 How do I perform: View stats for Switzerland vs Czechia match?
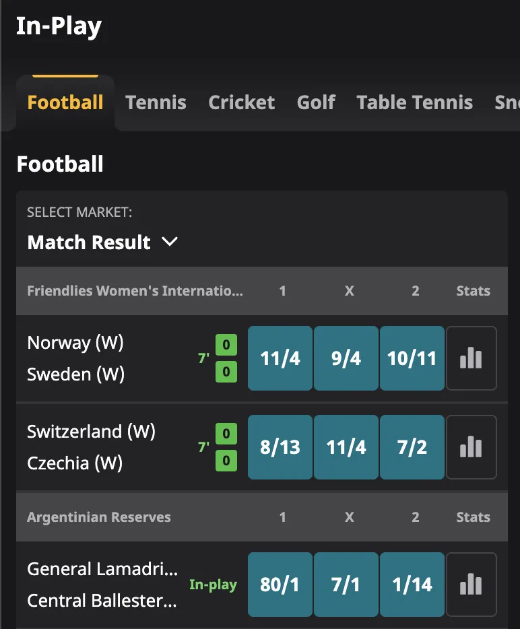coord(471,446)
